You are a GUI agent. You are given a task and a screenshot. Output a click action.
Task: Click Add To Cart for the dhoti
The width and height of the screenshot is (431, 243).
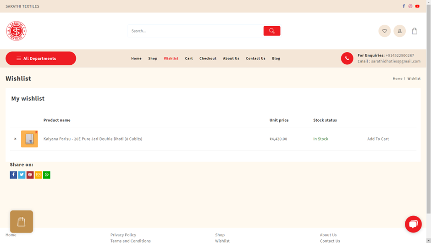(x=378, y=139)
